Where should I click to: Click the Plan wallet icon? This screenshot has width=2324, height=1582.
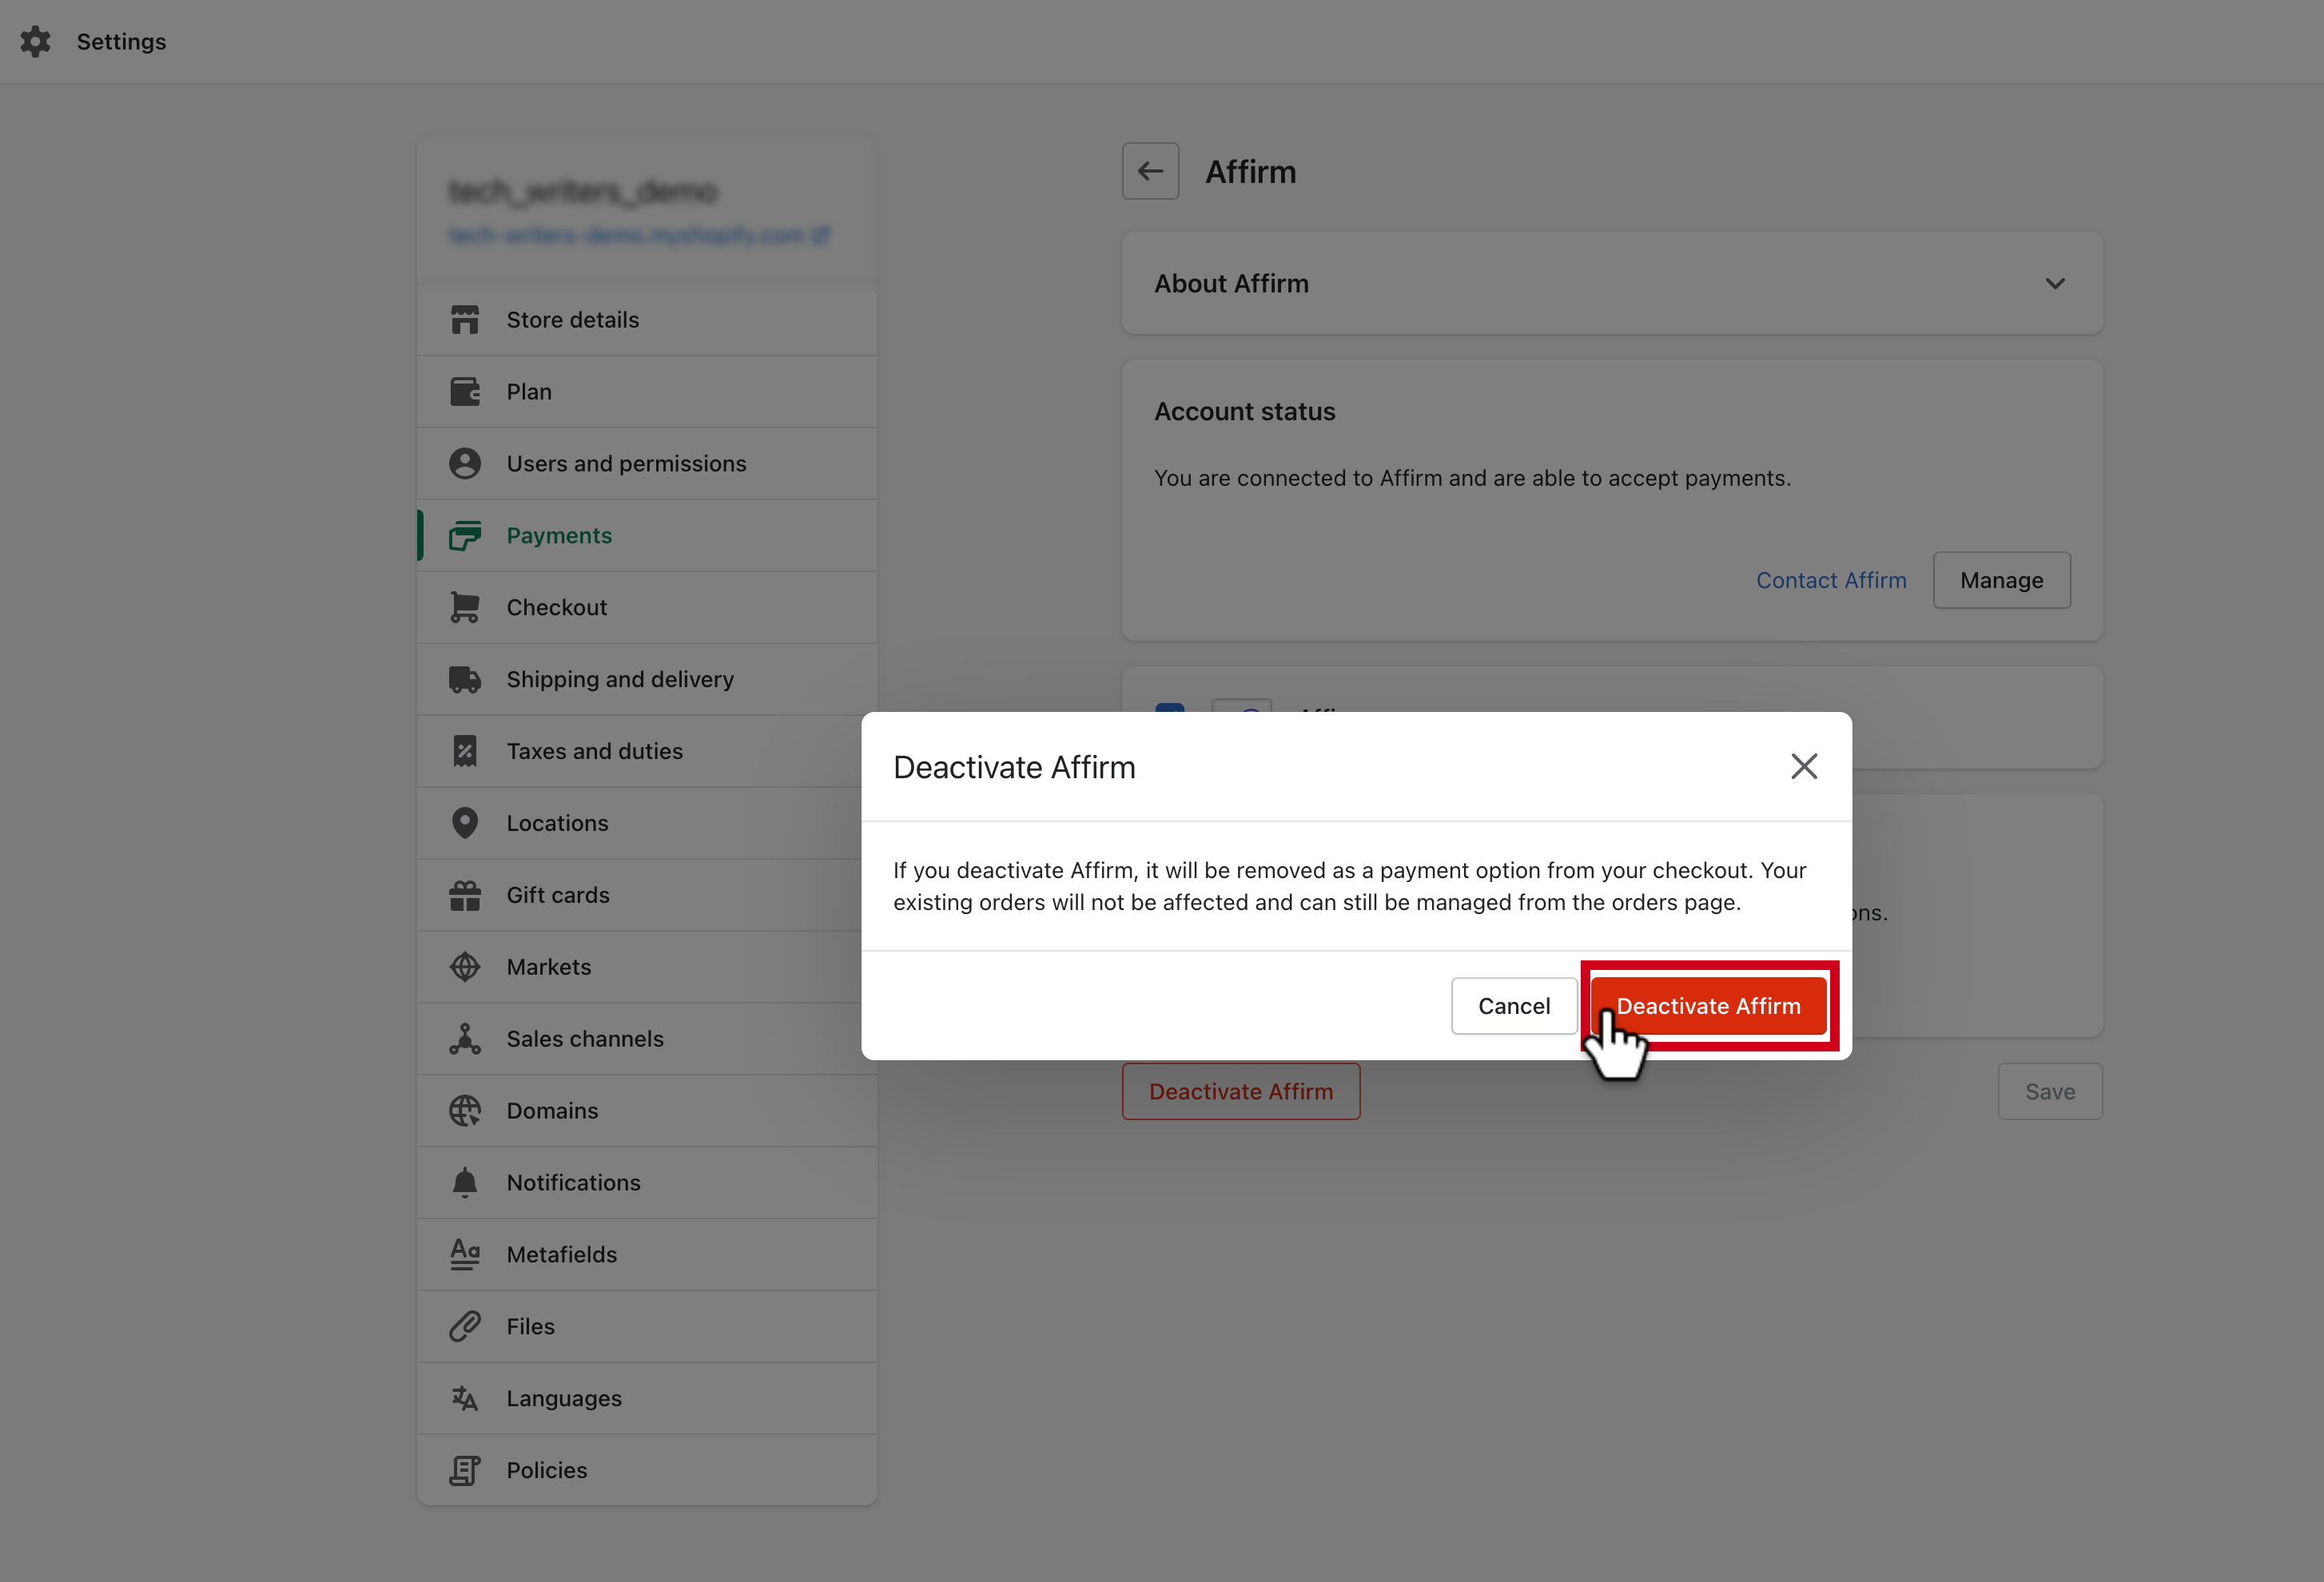(464, 392)
